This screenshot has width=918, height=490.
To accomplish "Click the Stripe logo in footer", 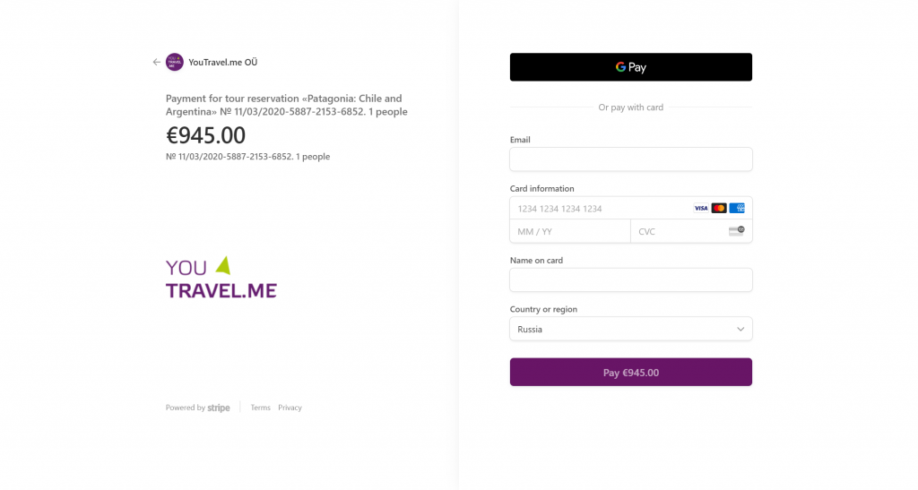I will (219, 408).
